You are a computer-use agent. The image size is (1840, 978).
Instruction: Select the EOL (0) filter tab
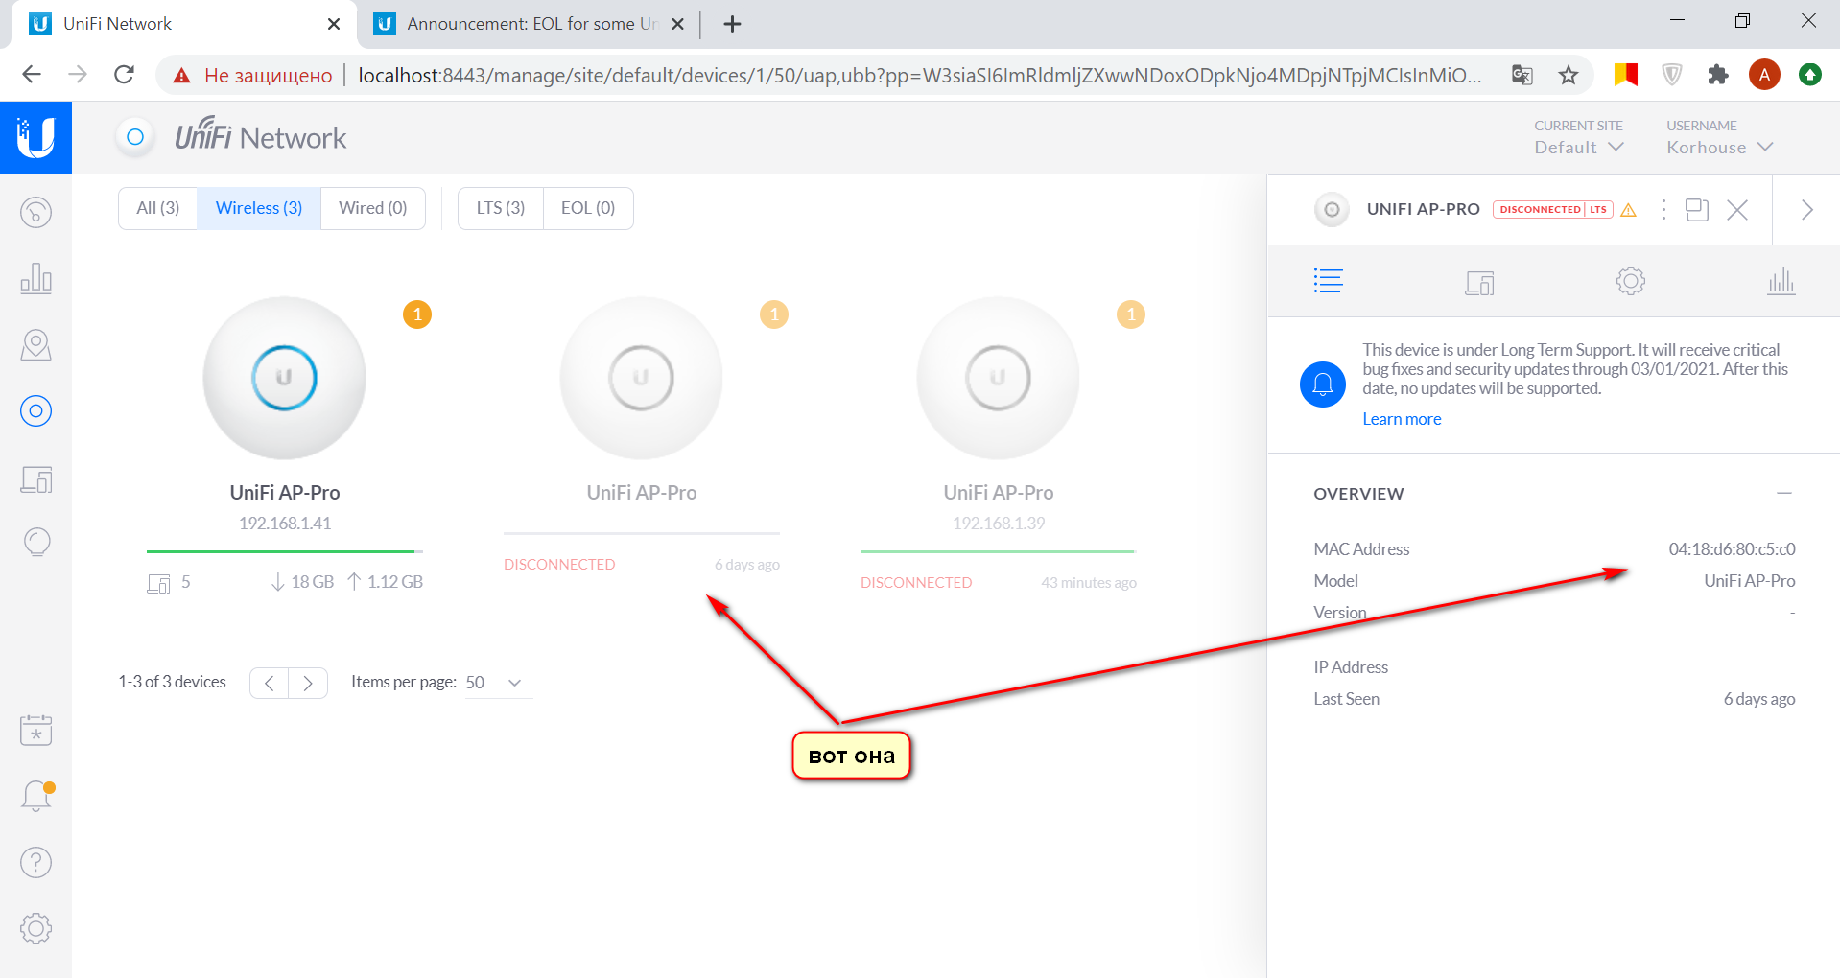[x=588, y=208]
